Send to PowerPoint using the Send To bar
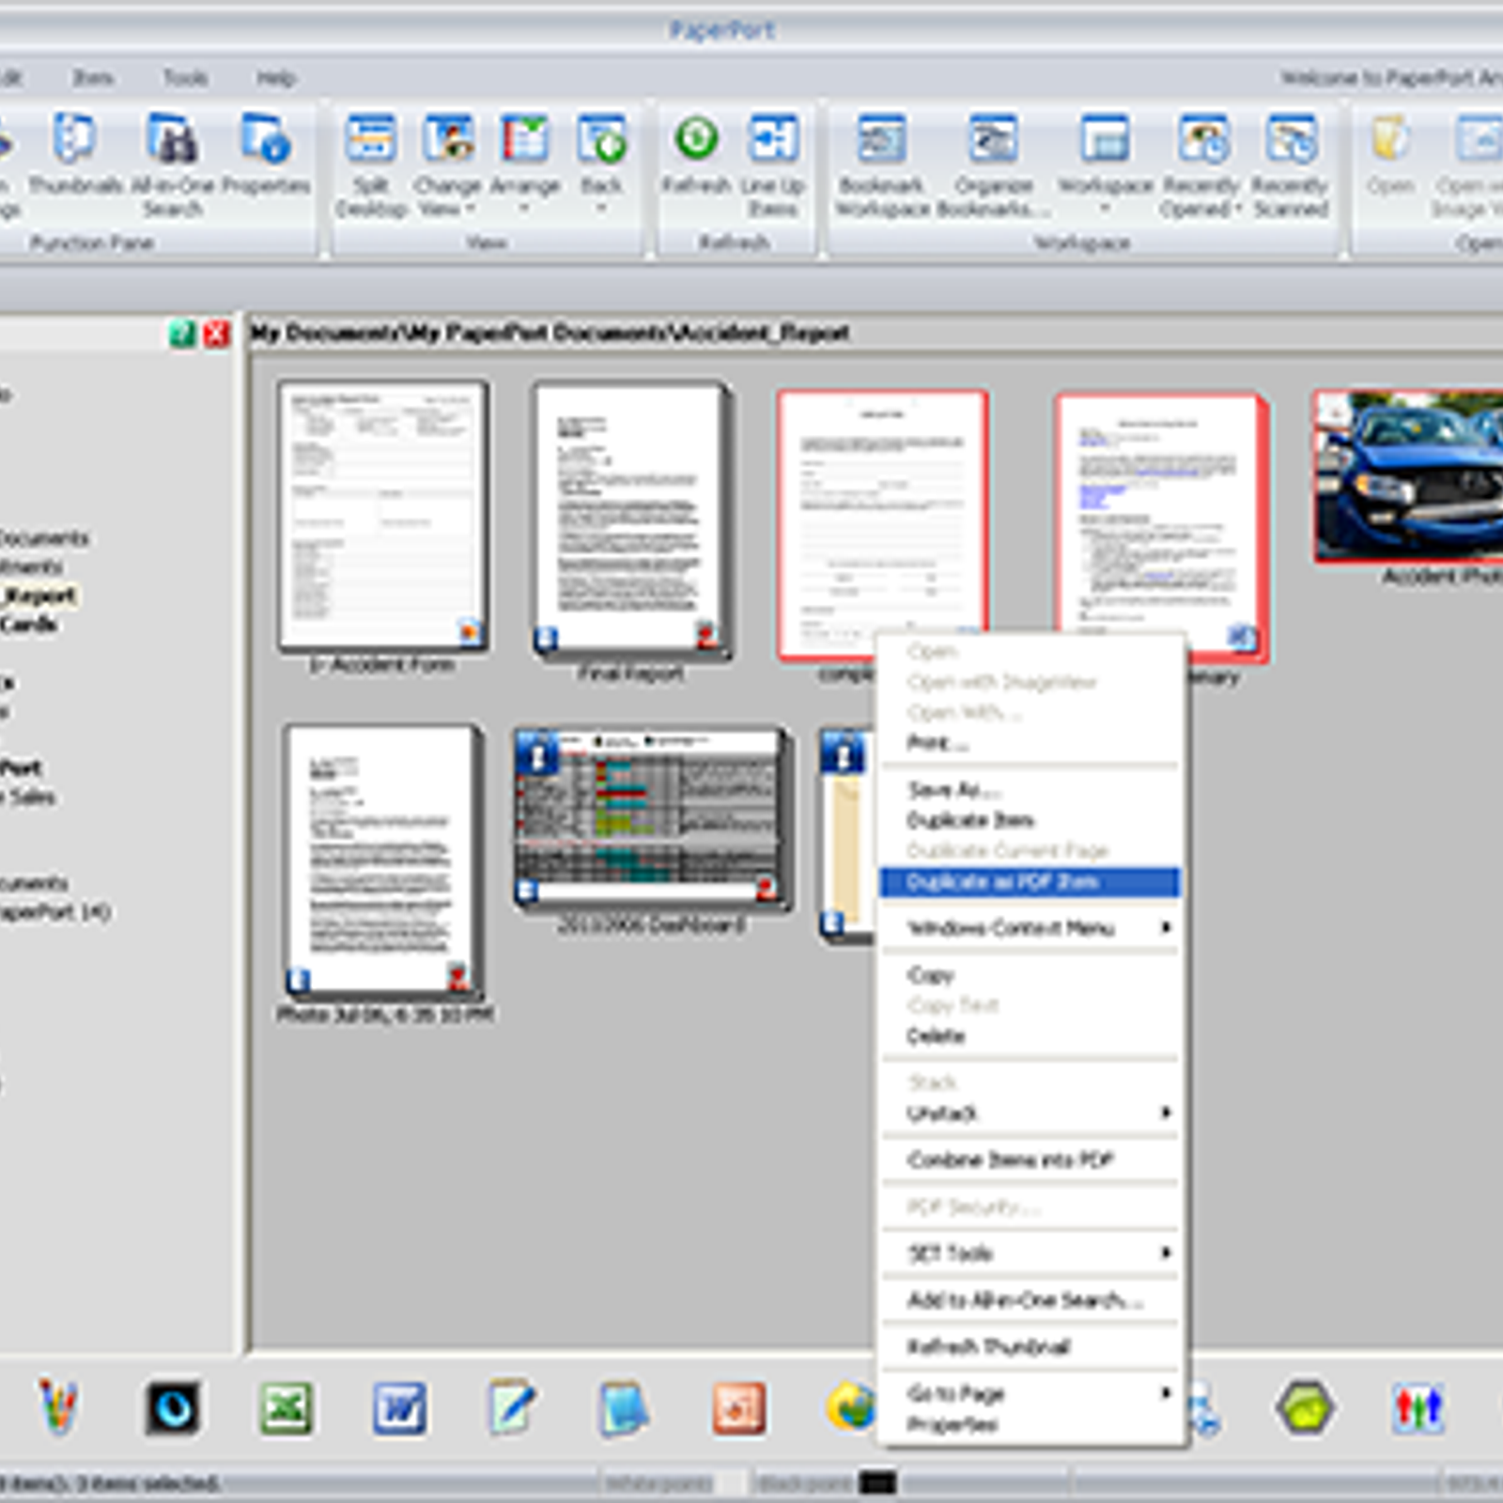The image size is (1503, 1503). coord(738,1408)
